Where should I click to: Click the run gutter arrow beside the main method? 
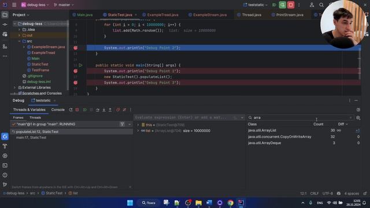pos(81,65)
